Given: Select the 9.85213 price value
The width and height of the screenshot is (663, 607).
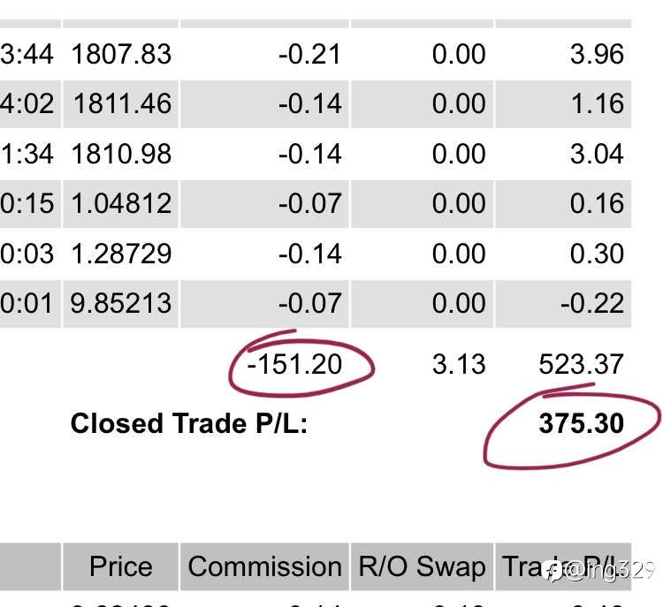Looking at the screenshot, I should click(121, 304).
